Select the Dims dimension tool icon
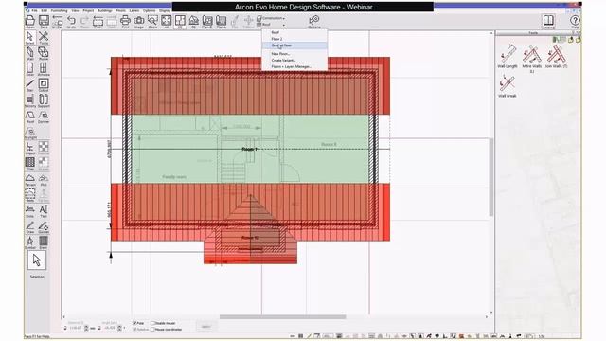Image resolution: width=606 pixels, height=341 pixels. tap(30, 211)
